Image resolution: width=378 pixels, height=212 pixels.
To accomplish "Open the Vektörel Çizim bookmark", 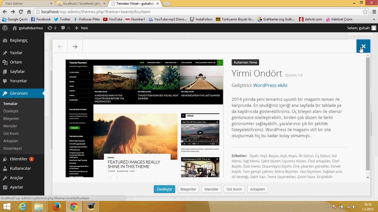I will (339, 19).
